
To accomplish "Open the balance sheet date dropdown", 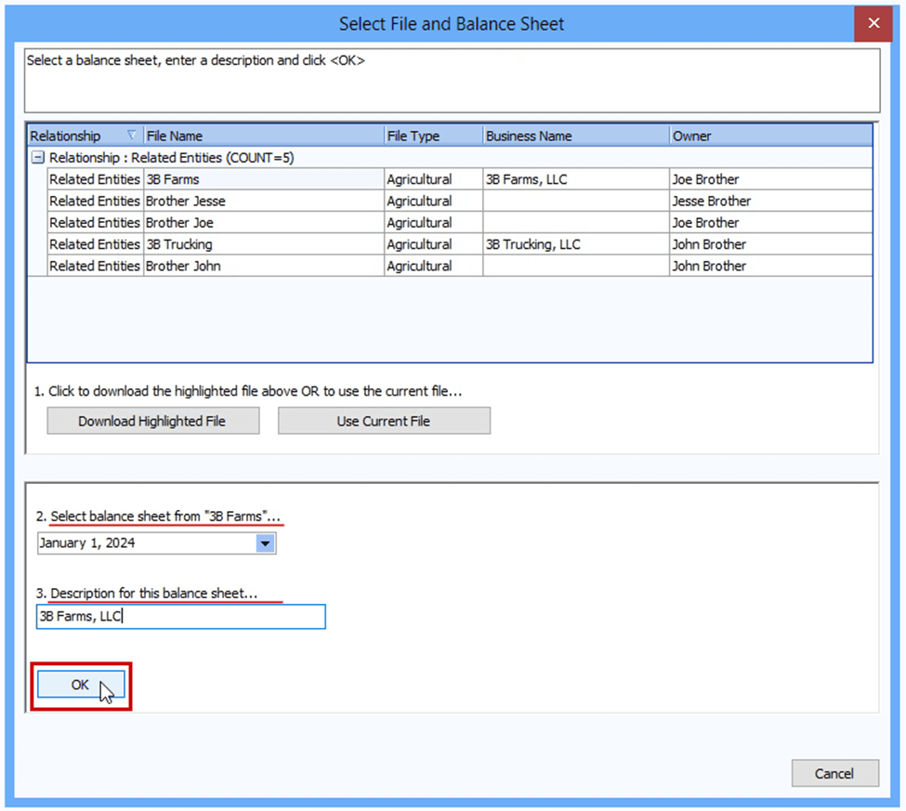I will pos(266,544).
